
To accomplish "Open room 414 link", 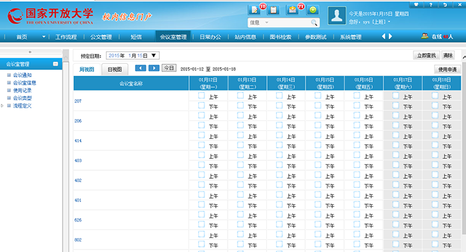I will tap(78, 141).
